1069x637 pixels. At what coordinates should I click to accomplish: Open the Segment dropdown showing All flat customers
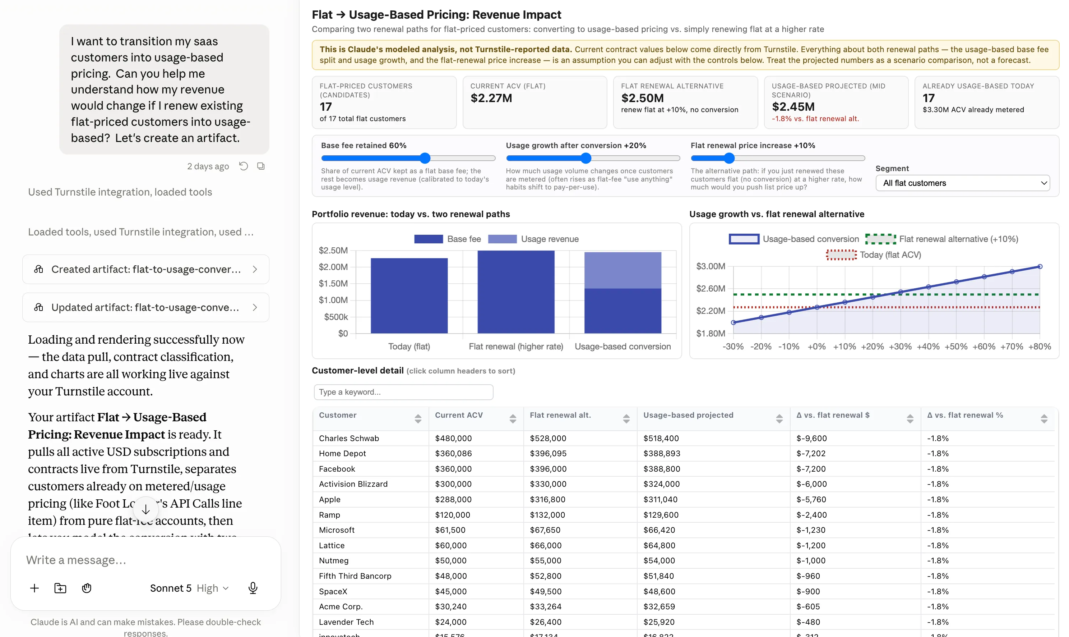[x=963, y=183]
